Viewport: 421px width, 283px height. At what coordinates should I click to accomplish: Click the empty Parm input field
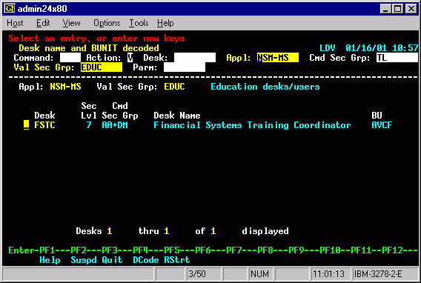point(185,67)
